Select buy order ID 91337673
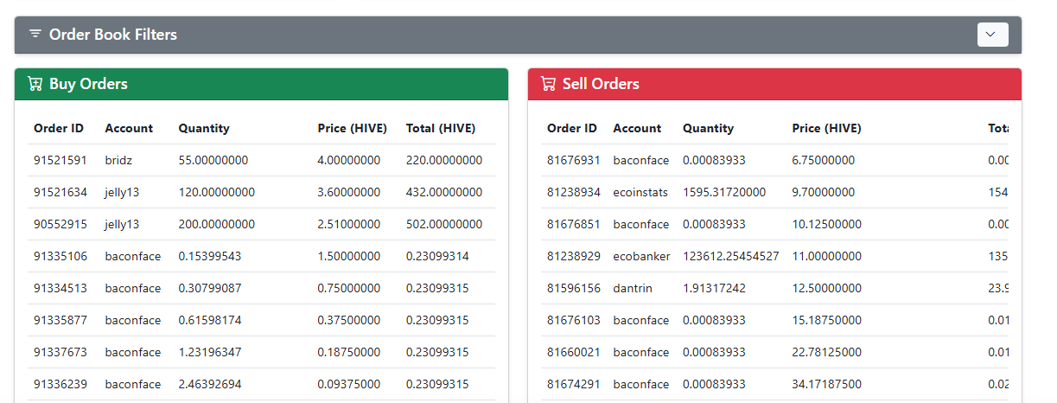Screen dimensions: 1057x403 coord(60,352)
